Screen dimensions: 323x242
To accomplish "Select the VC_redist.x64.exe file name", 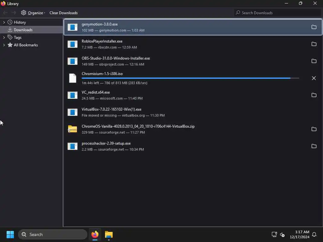I will (x=96, y=92).
